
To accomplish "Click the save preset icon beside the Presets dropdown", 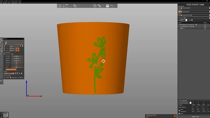I will point(17,73).
